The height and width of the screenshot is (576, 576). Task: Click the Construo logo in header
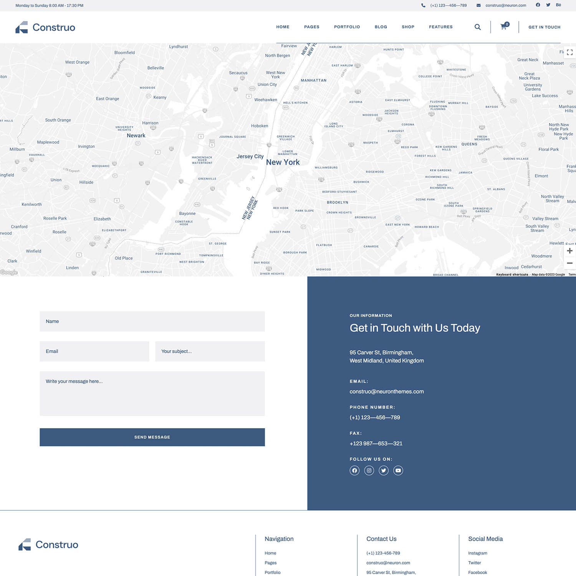click(45, 27)
